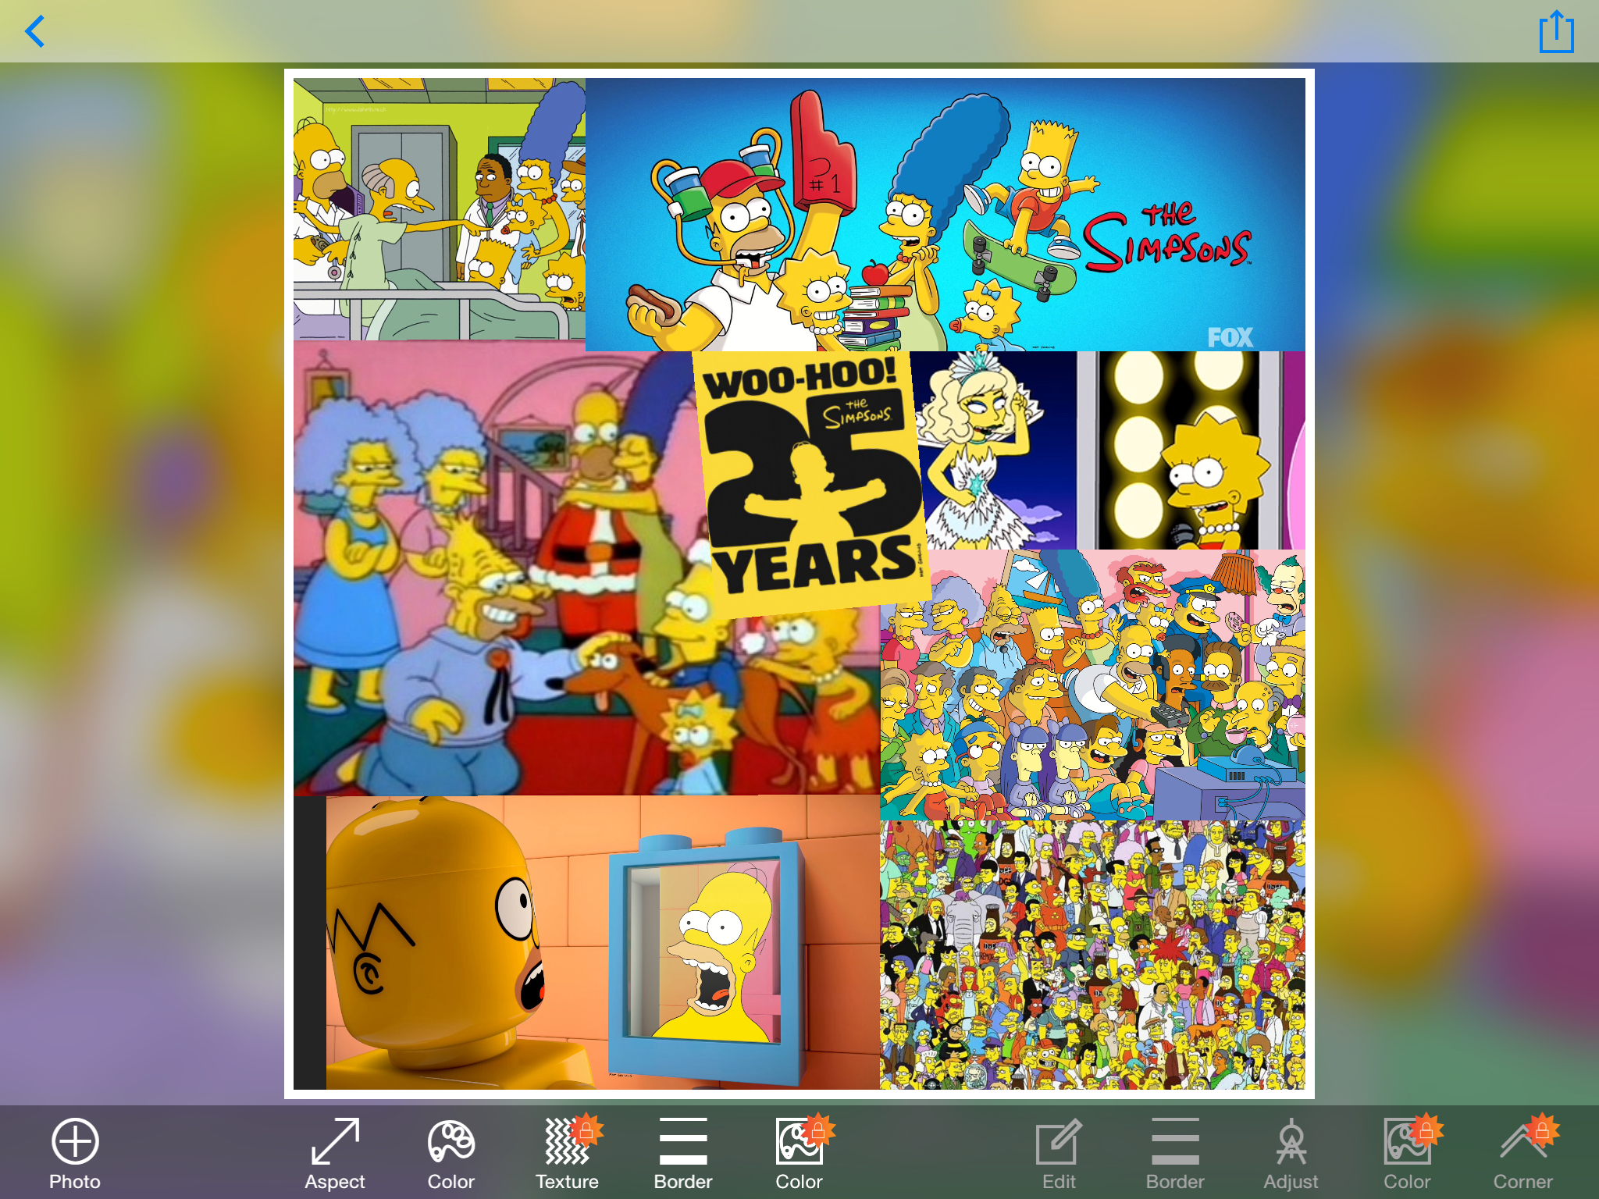The image size is (1599, 1199).
Task: Select the Simpsons FOX banner photo
Action: pyautogui.click(x=945, y=215)
